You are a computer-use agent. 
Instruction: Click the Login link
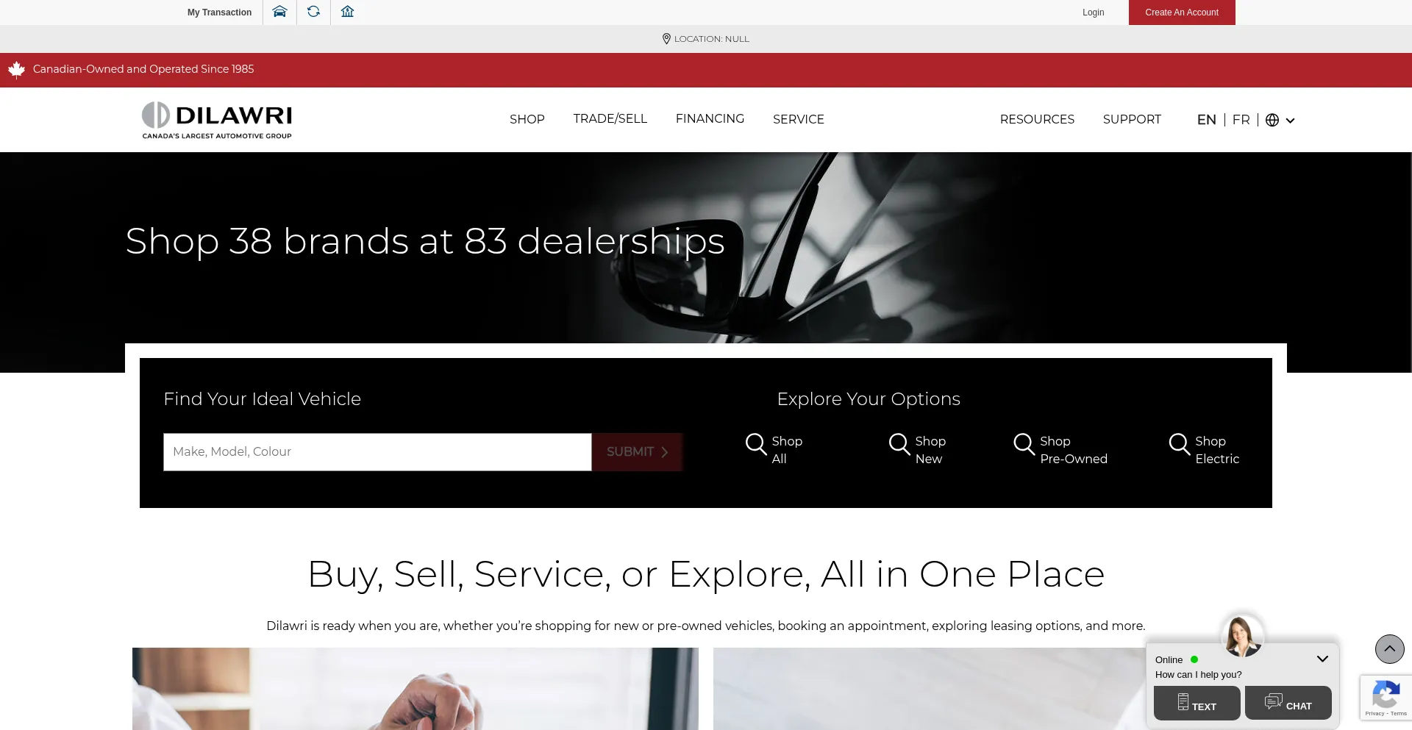[1093, 12]
